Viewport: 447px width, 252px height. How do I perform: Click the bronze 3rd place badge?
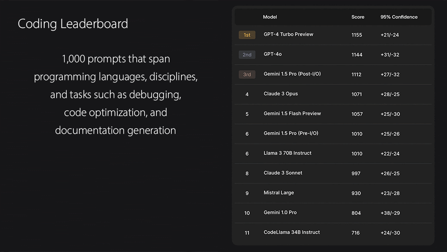(247, 75)
